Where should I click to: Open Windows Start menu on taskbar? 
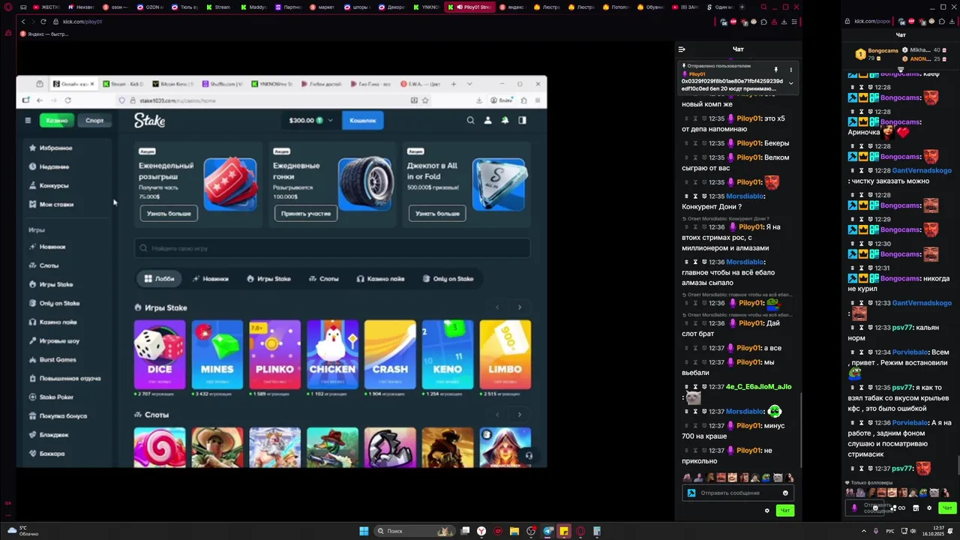pyautogui.click(x=364, y=531)
